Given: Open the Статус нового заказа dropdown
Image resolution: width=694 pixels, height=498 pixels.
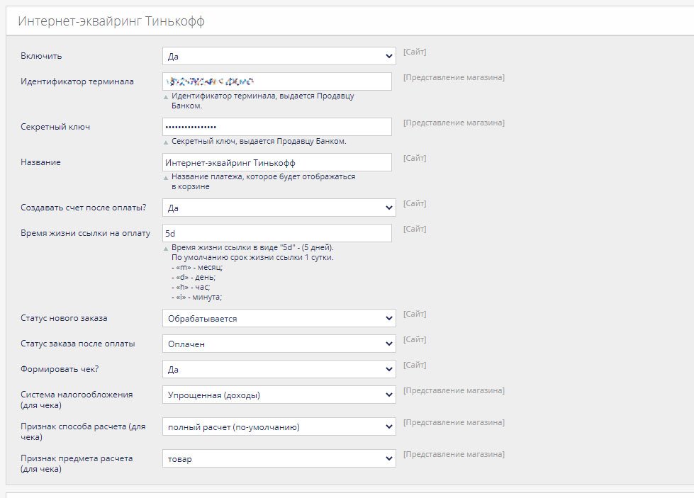Looking at the screenshot, I should click(279, 318).
